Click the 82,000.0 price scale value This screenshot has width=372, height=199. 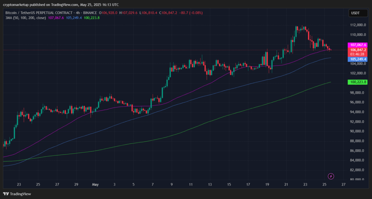(x=357, y=170)
